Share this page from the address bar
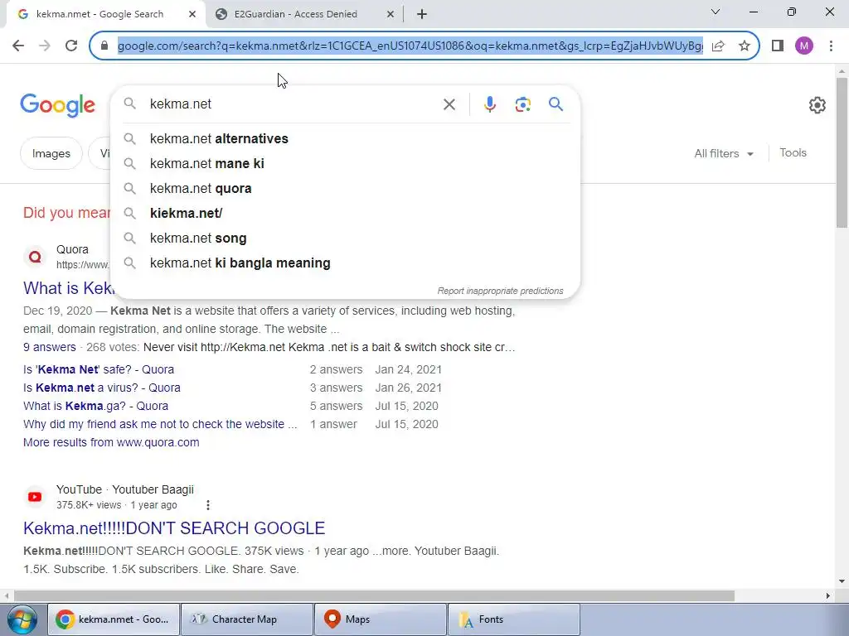This screenshot has width=849, height=636. tap(719, 46)
